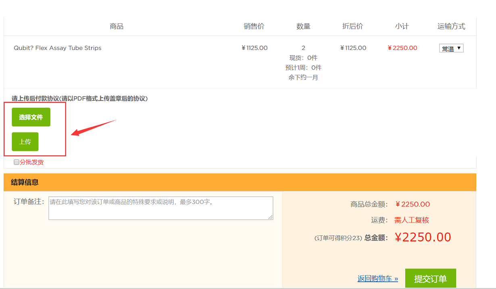Enable the 分批发货 checkbox

pos(17,162)
